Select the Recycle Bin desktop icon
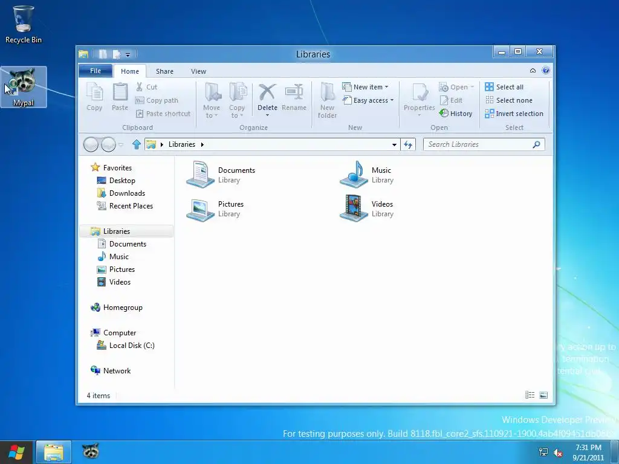The width and height of the screenshot is (619, 464). coord(24,24)
